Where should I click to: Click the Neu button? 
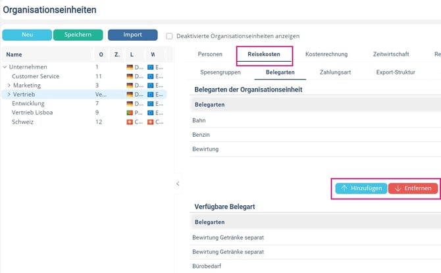[27, 35]
